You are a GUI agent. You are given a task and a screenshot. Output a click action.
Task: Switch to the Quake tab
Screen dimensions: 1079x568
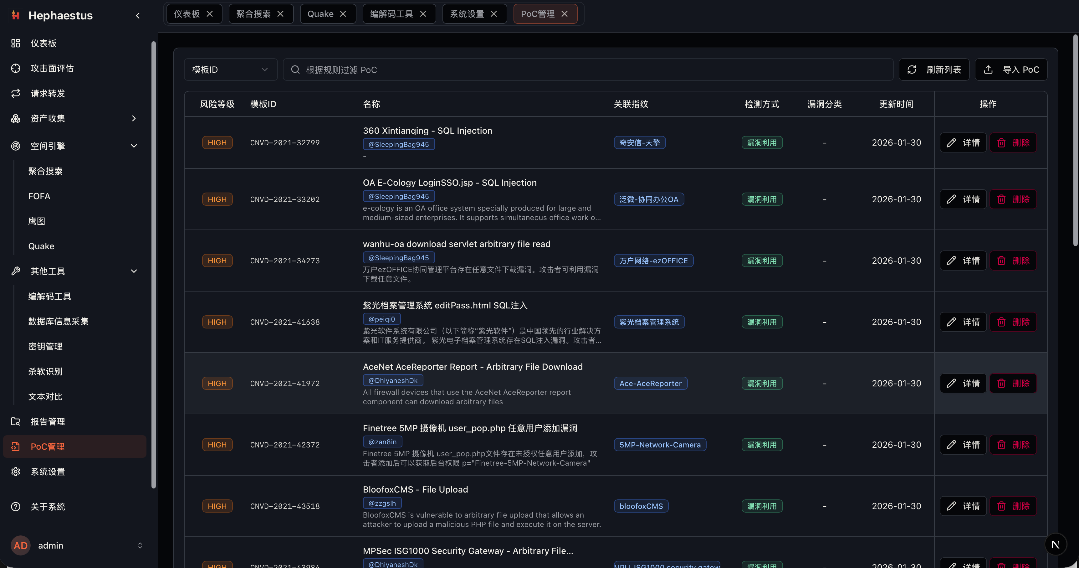coord(321,13)
